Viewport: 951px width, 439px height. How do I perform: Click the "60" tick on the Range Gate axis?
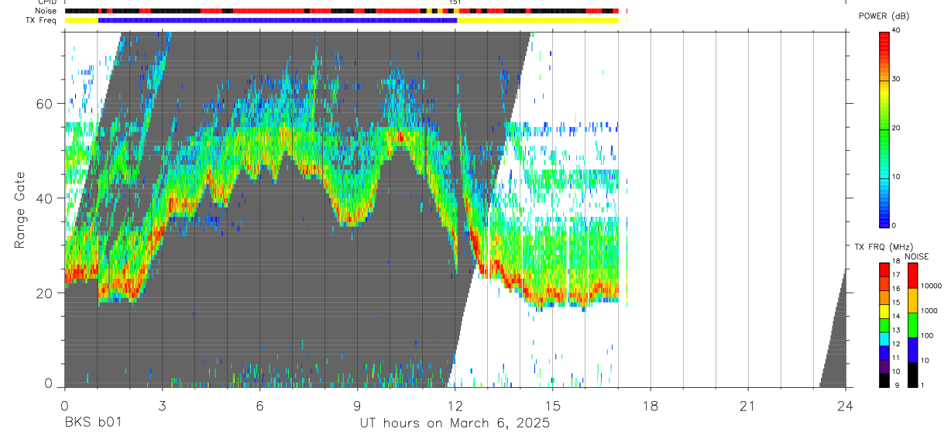pyautogui.click(x=46, y=104)
